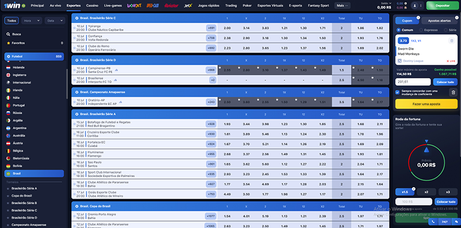
Task: Switch to Cupom tab
Action: pyautogui.click(x=407, y=21)
